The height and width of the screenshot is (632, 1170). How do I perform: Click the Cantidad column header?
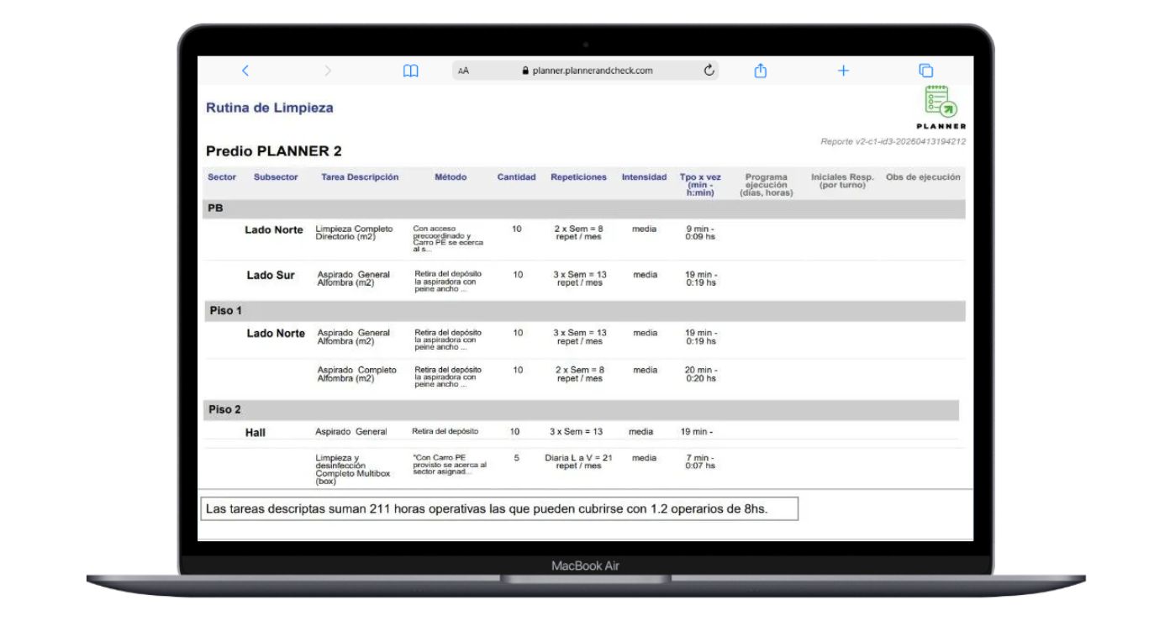pos(516,177)
